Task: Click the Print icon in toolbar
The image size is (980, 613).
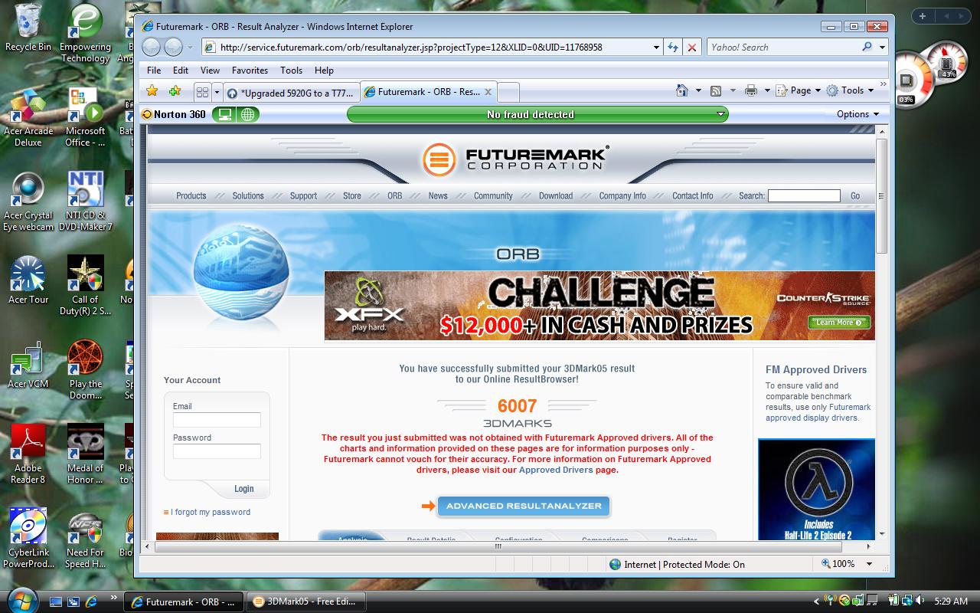Action: [x=751, y=90]
